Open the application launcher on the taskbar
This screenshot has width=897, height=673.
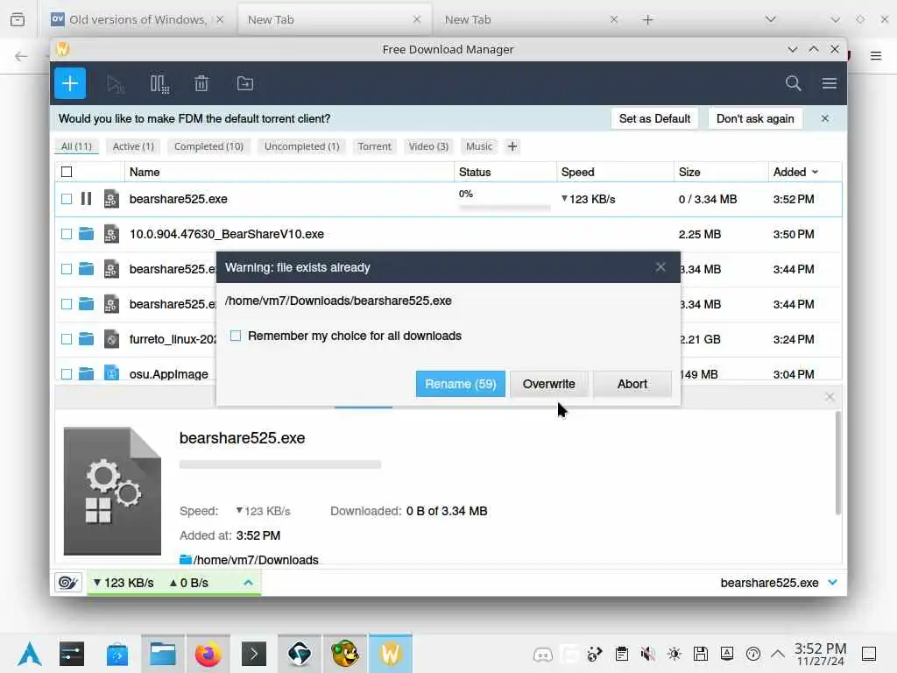[x=30, y=654]
